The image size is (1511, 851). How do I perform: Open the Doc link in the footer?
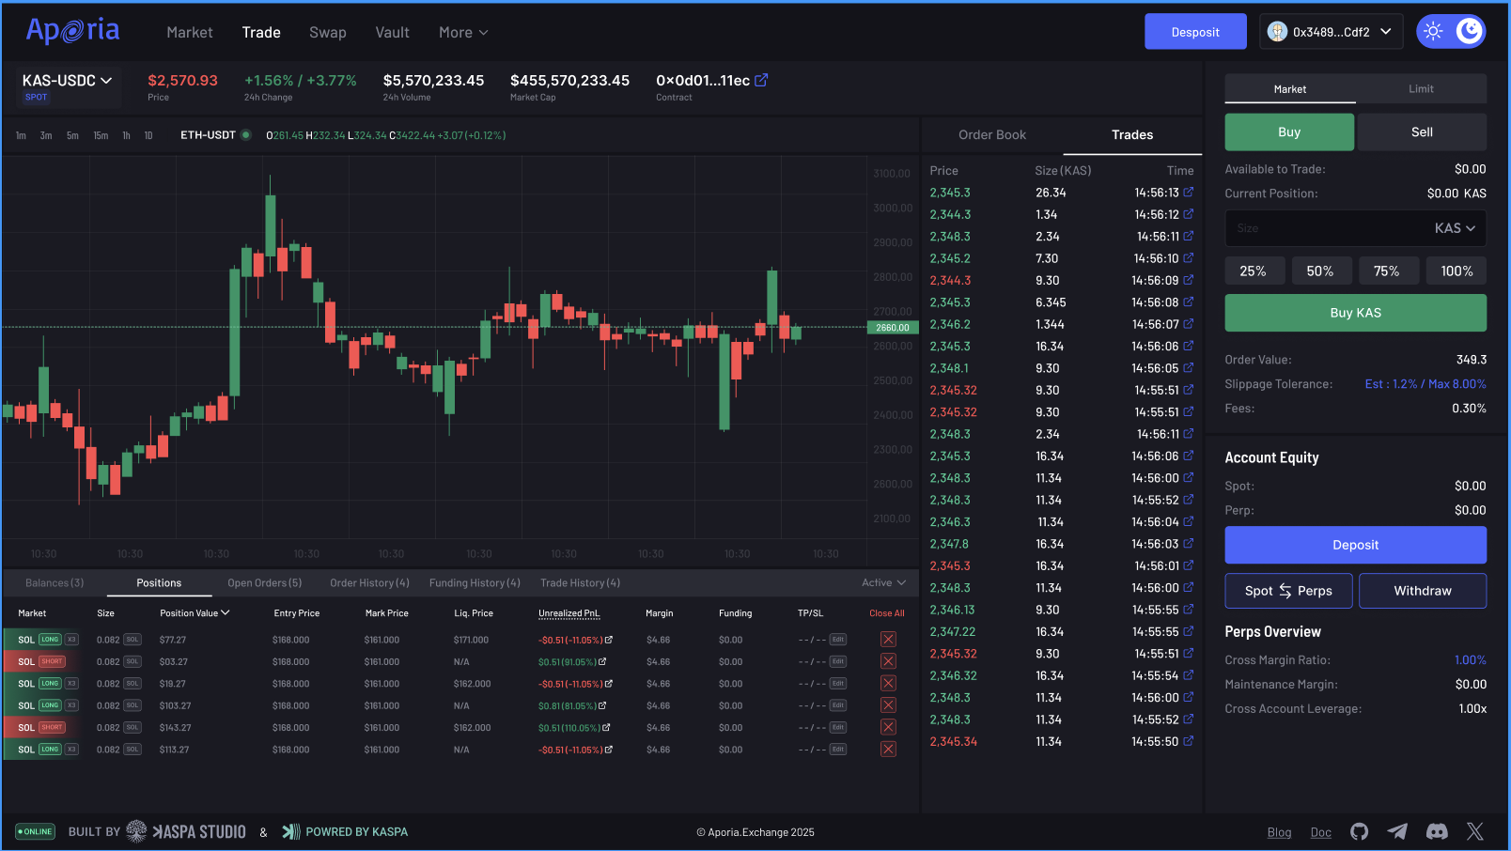(1320, 831)
